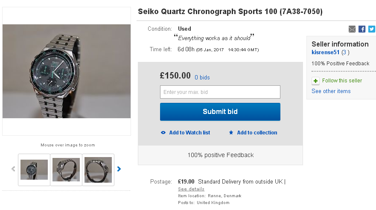This screenshot has height=210, width=376.
Task: Click the max bid input field
Action: click(220, 92)
